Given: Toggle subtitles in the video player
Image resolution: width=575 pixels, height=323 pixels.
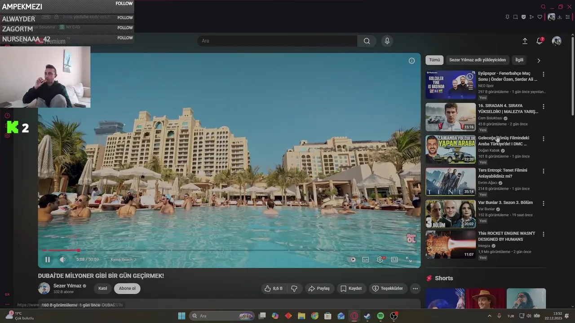Looking at the screenshot, I should point(366,259).
